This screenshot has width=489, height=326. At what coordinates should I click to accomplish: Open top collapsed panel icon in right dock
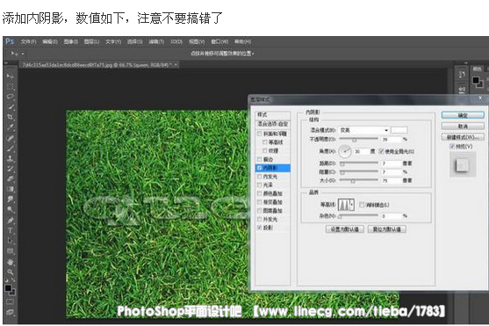pos(462,75)
